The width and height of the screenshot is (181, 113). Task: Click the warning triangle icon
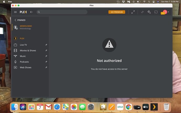point(109,45)
